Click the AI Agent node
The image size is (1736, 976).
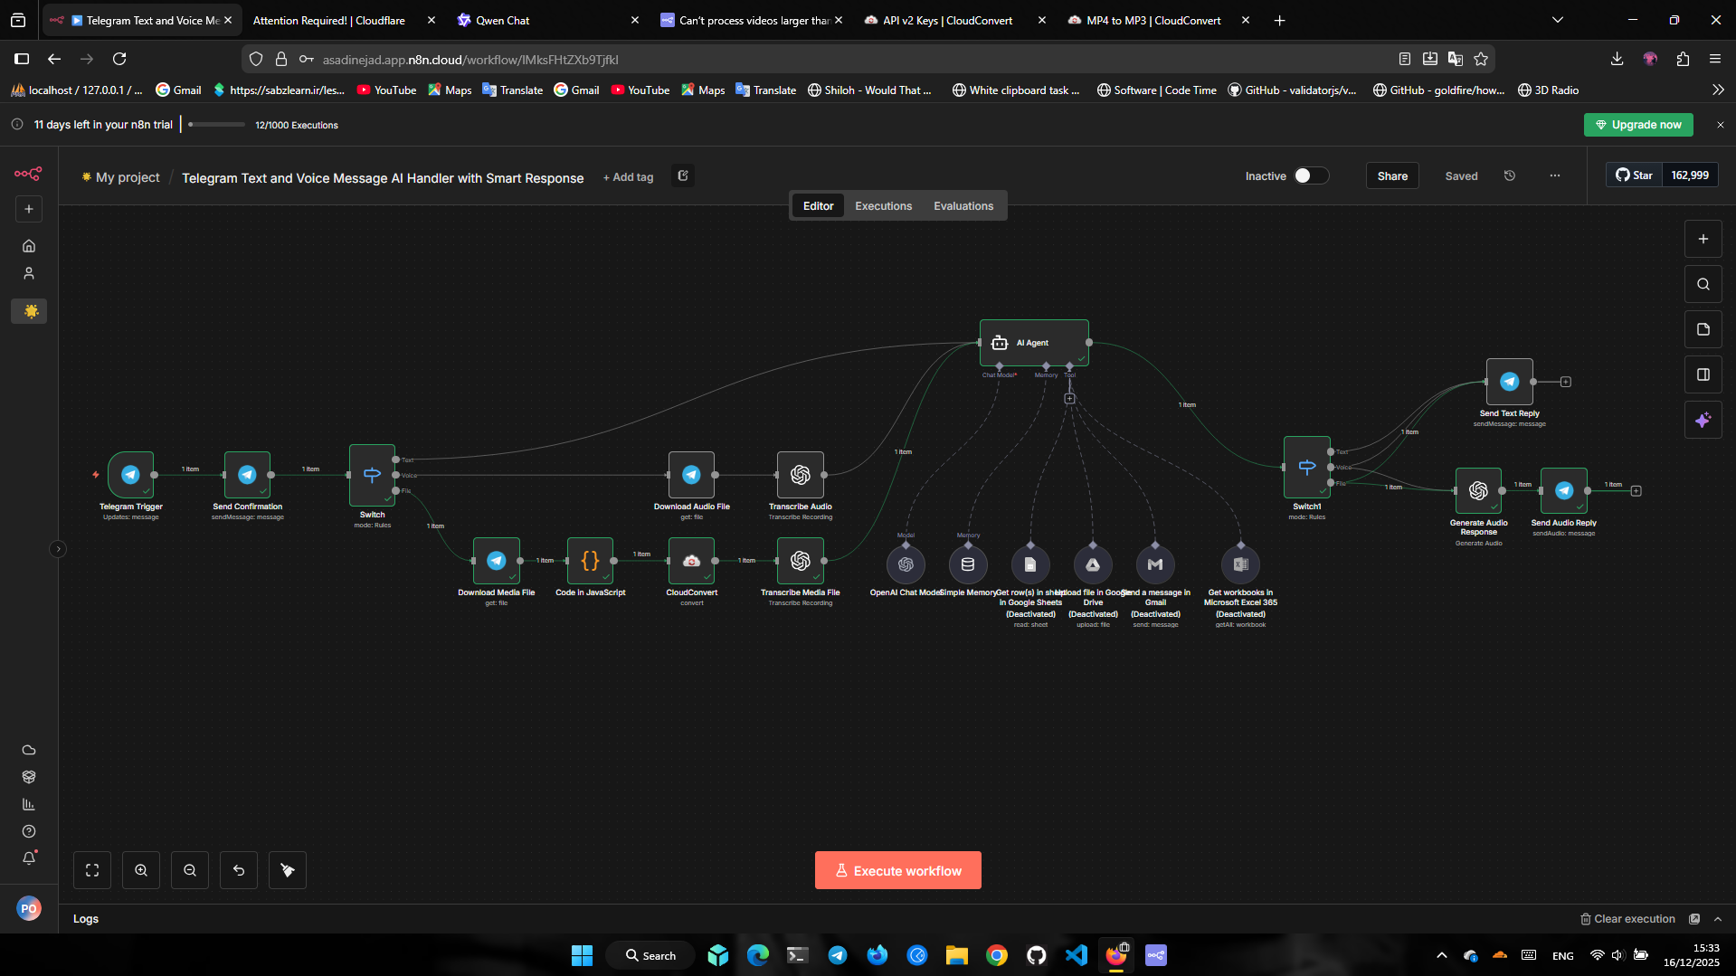1034,343
